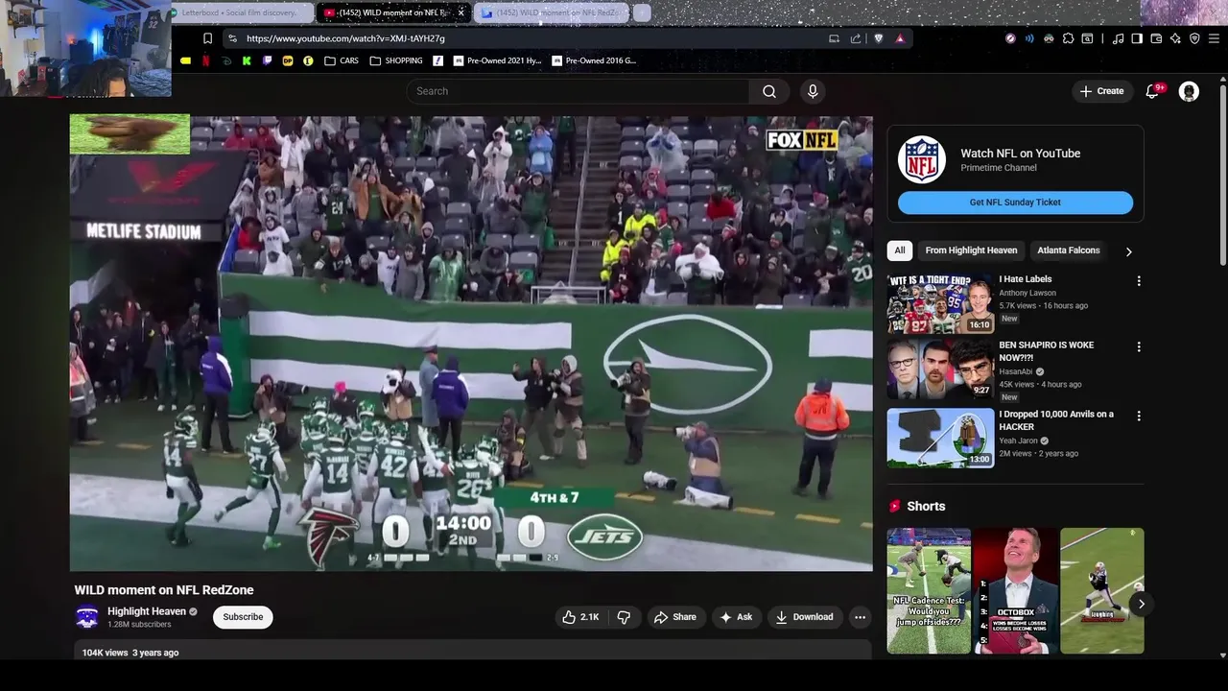Open the YouTube account avatar menu
The image size is (1228, 691).
click(x=1189, y=91)
